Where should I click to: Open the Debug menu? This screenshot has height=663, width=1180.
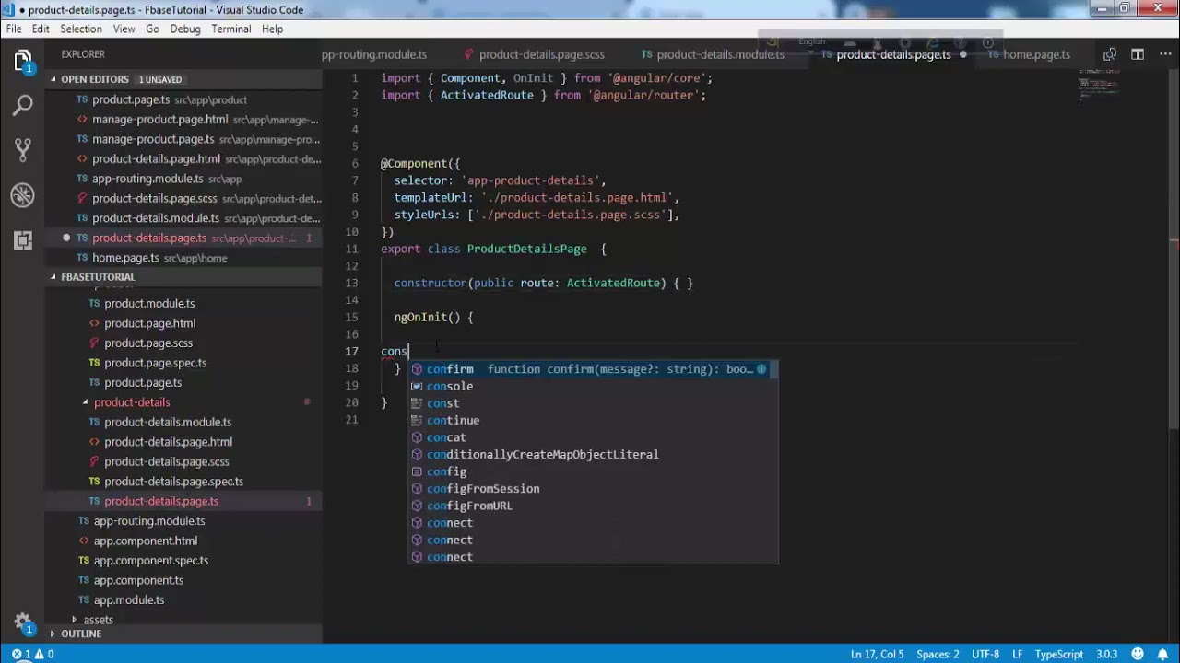click(x=185, y=29)
